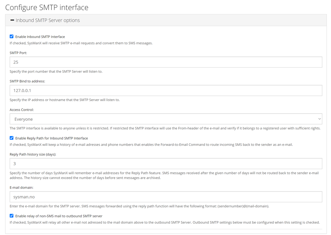Select Everyone in the Access Control combo box
The image size is (331, 235).
point(165,119)
